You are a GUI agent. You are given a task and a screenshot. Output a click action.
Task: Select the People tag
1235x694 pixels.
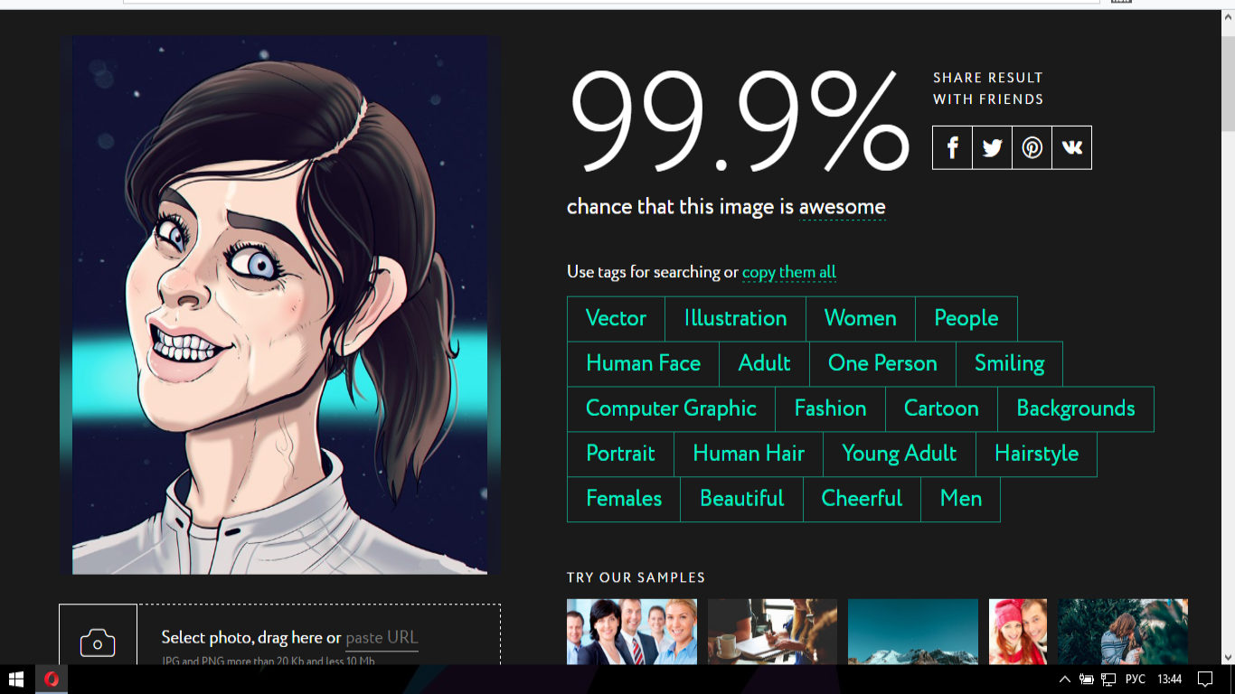click(966, 319)
